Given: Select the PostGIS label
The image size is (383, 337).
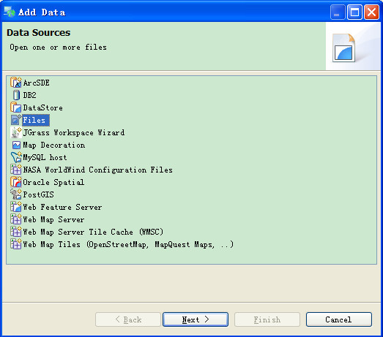Looking at the screenshot, I should [38, 194].
